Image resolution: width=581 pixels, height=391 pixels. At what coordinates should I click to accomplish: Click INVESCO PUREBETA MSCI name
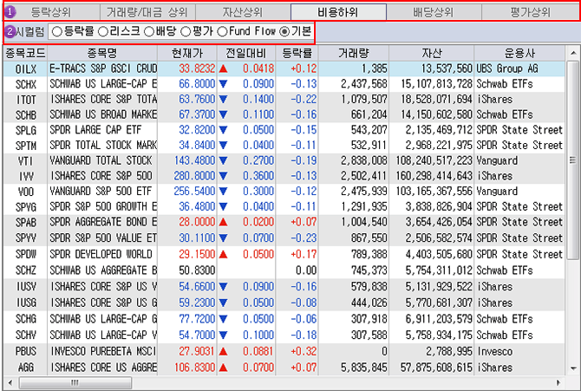[103, 351]
